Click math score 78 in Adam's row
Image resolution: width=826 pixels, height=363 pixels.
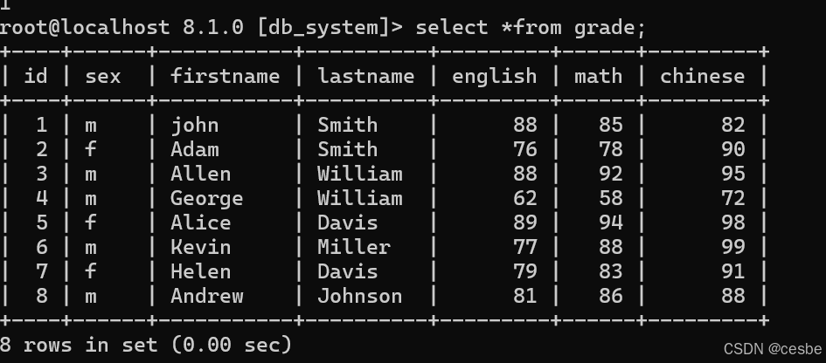[611, 149]
